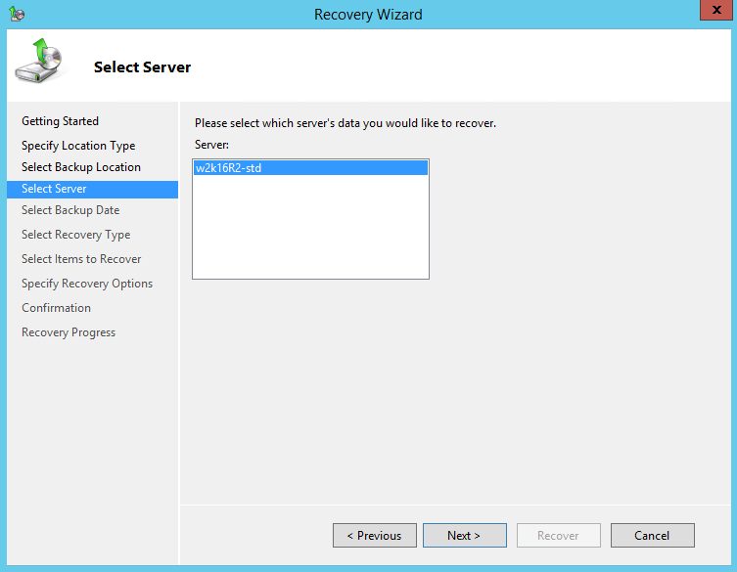Viewport: 737px width, 572px height.
Task: Click the Recovery Wizard title bar icon
Action: (17, 15)
